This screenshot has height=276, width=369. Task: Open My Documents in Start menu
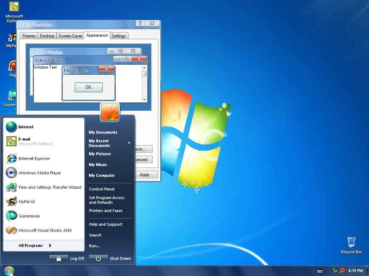[103, 132]
